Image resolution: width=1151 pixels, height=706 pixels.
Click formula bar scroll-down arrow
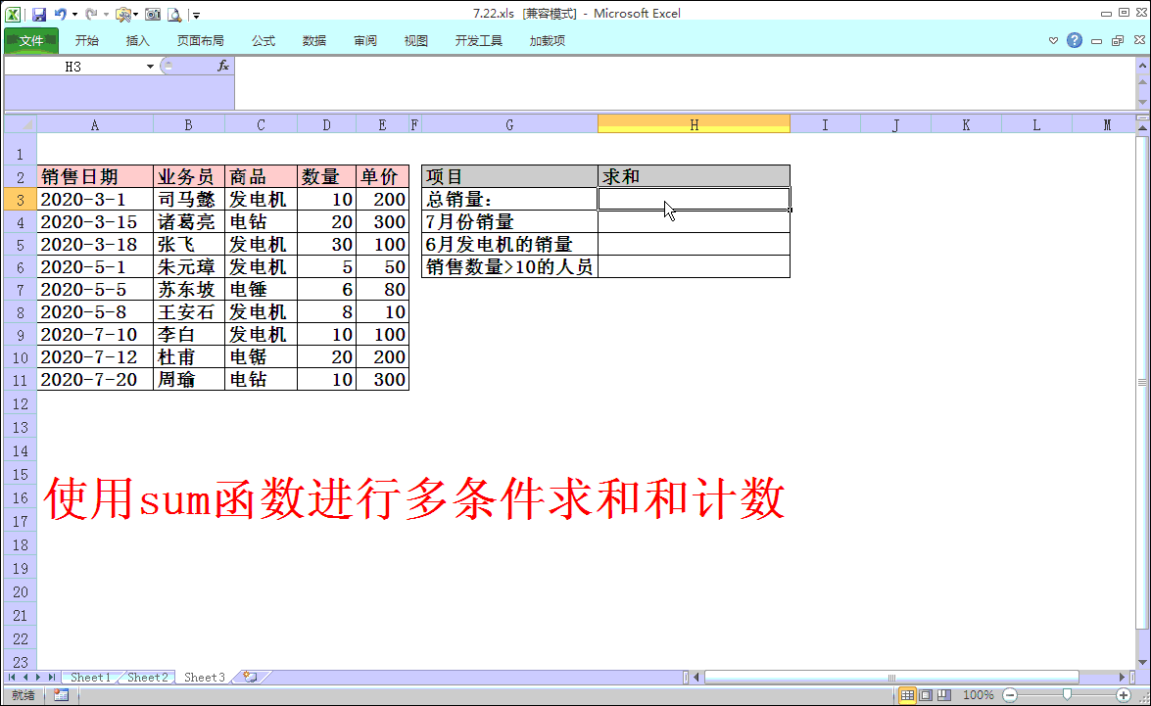1142,101
